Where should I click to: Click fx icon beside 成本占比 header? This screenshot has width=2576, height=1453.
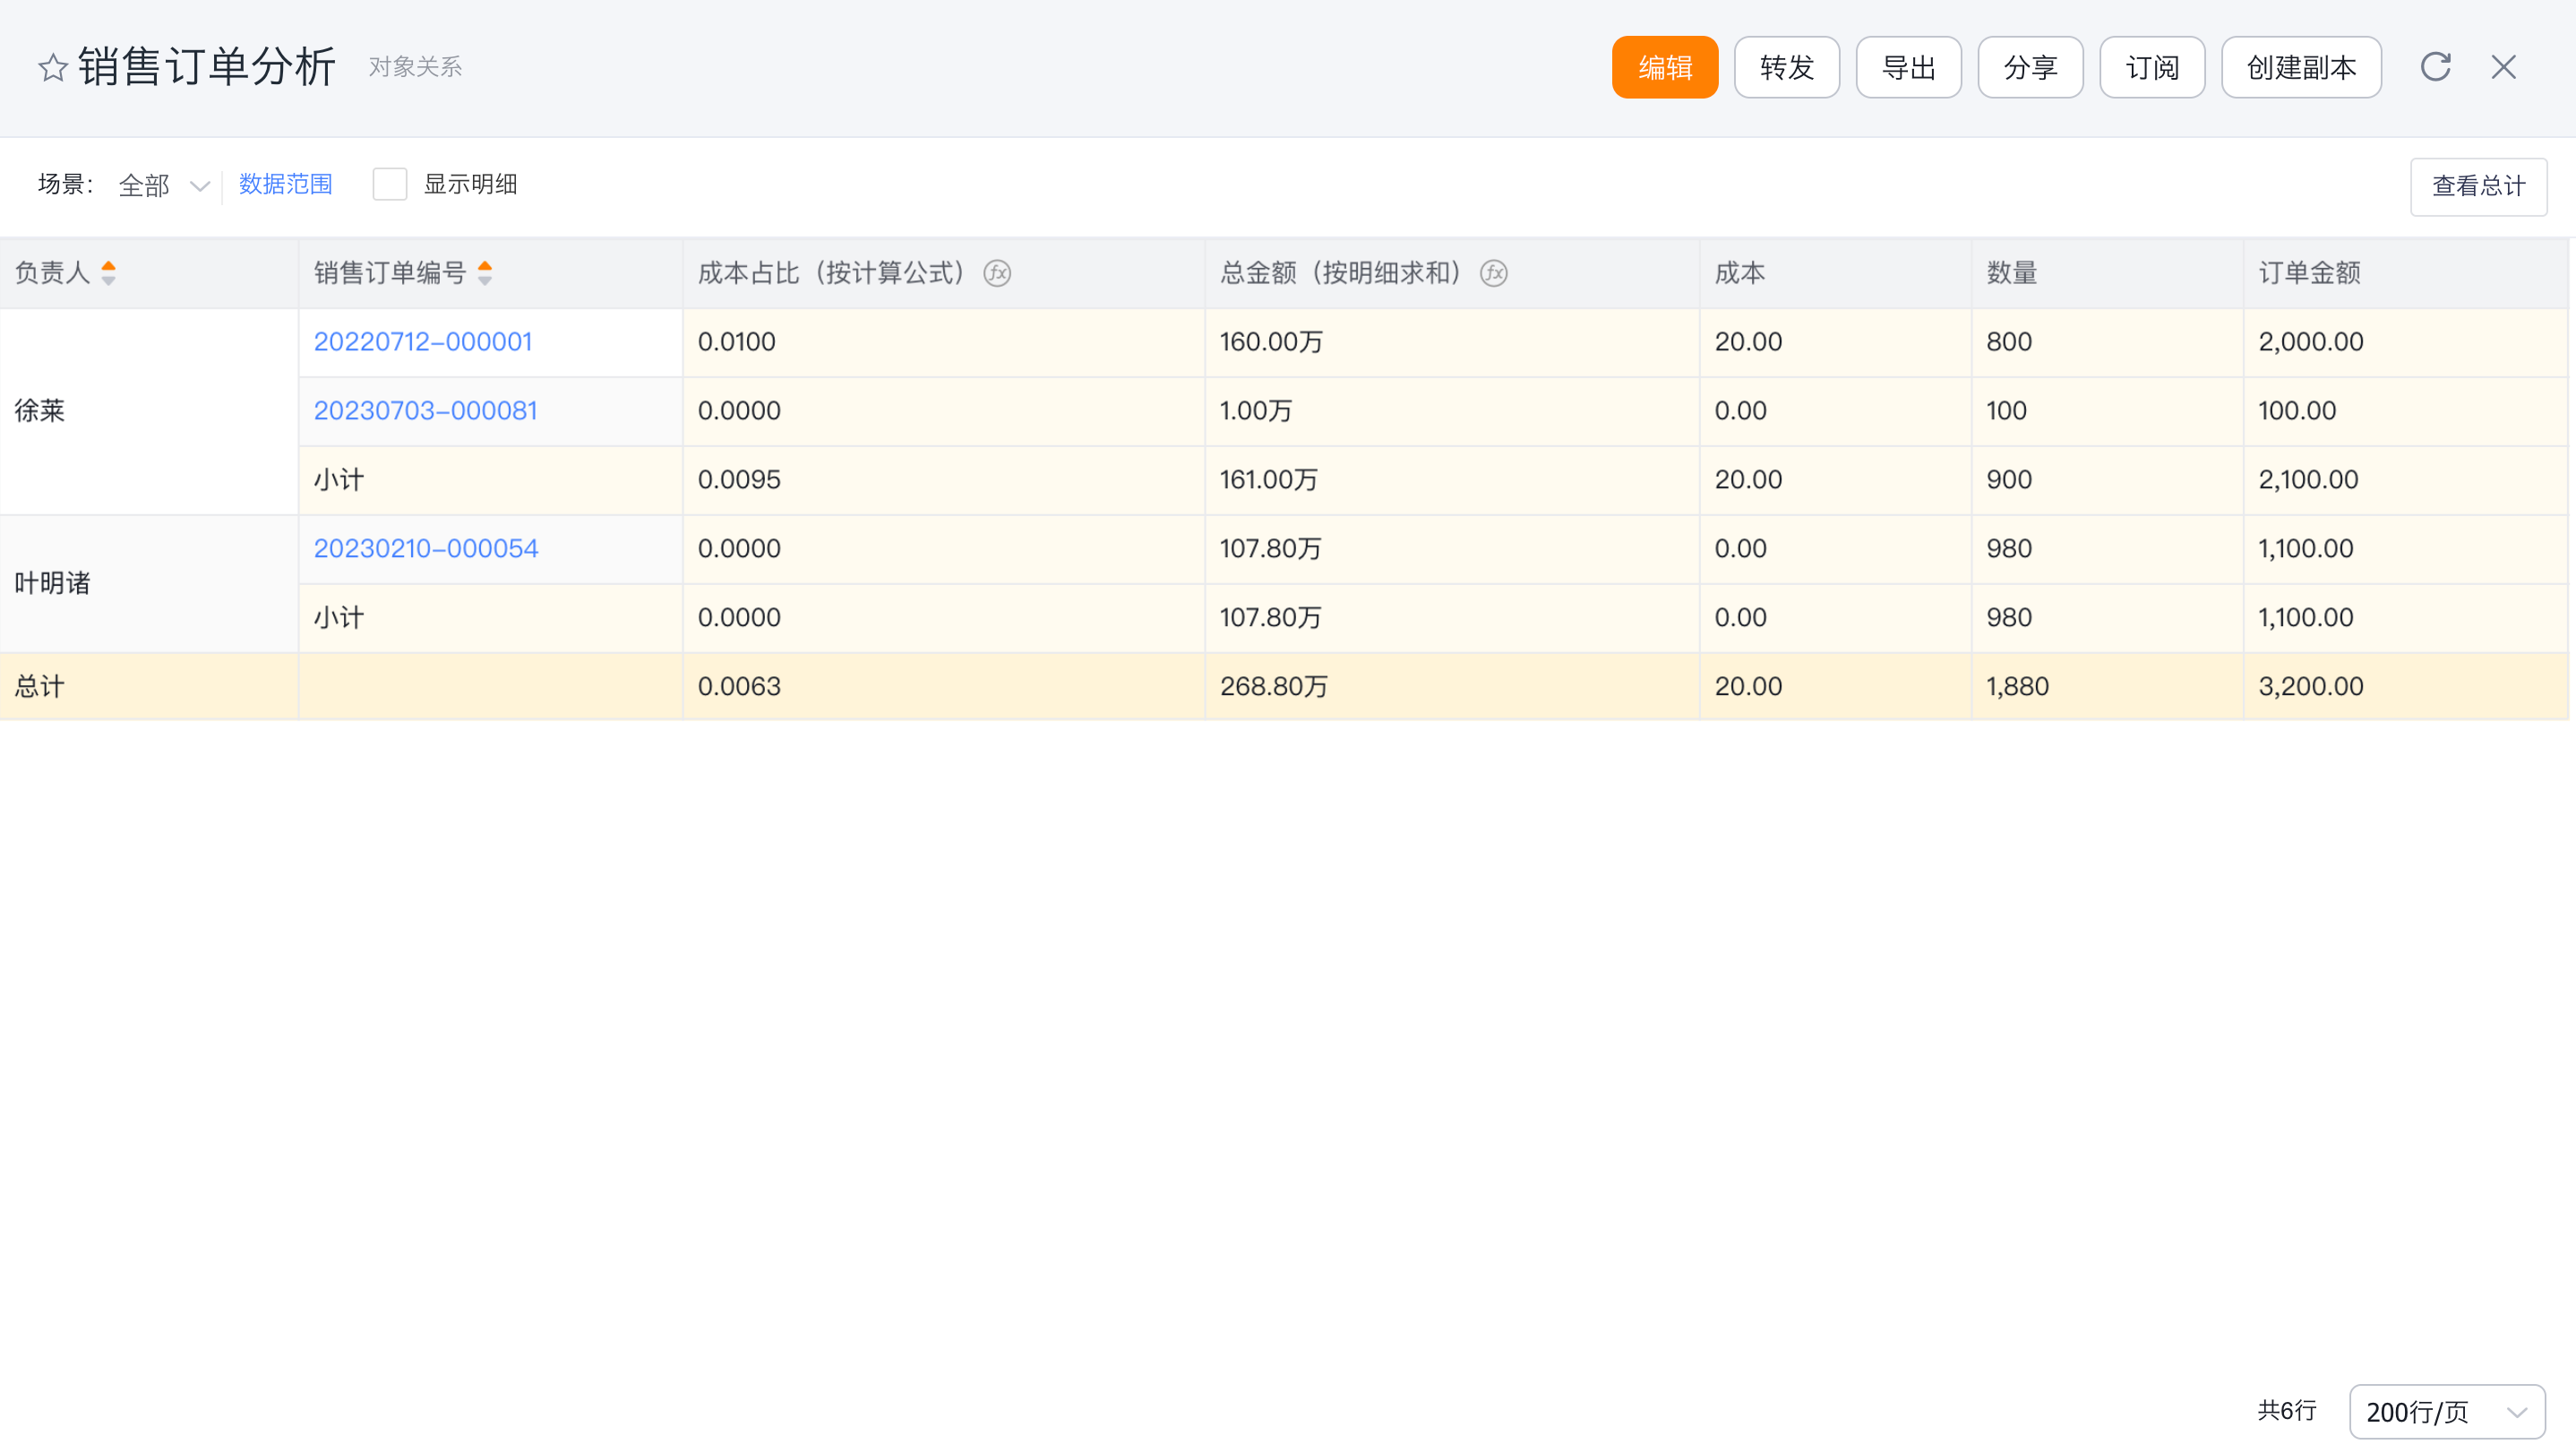pos(997,273)
